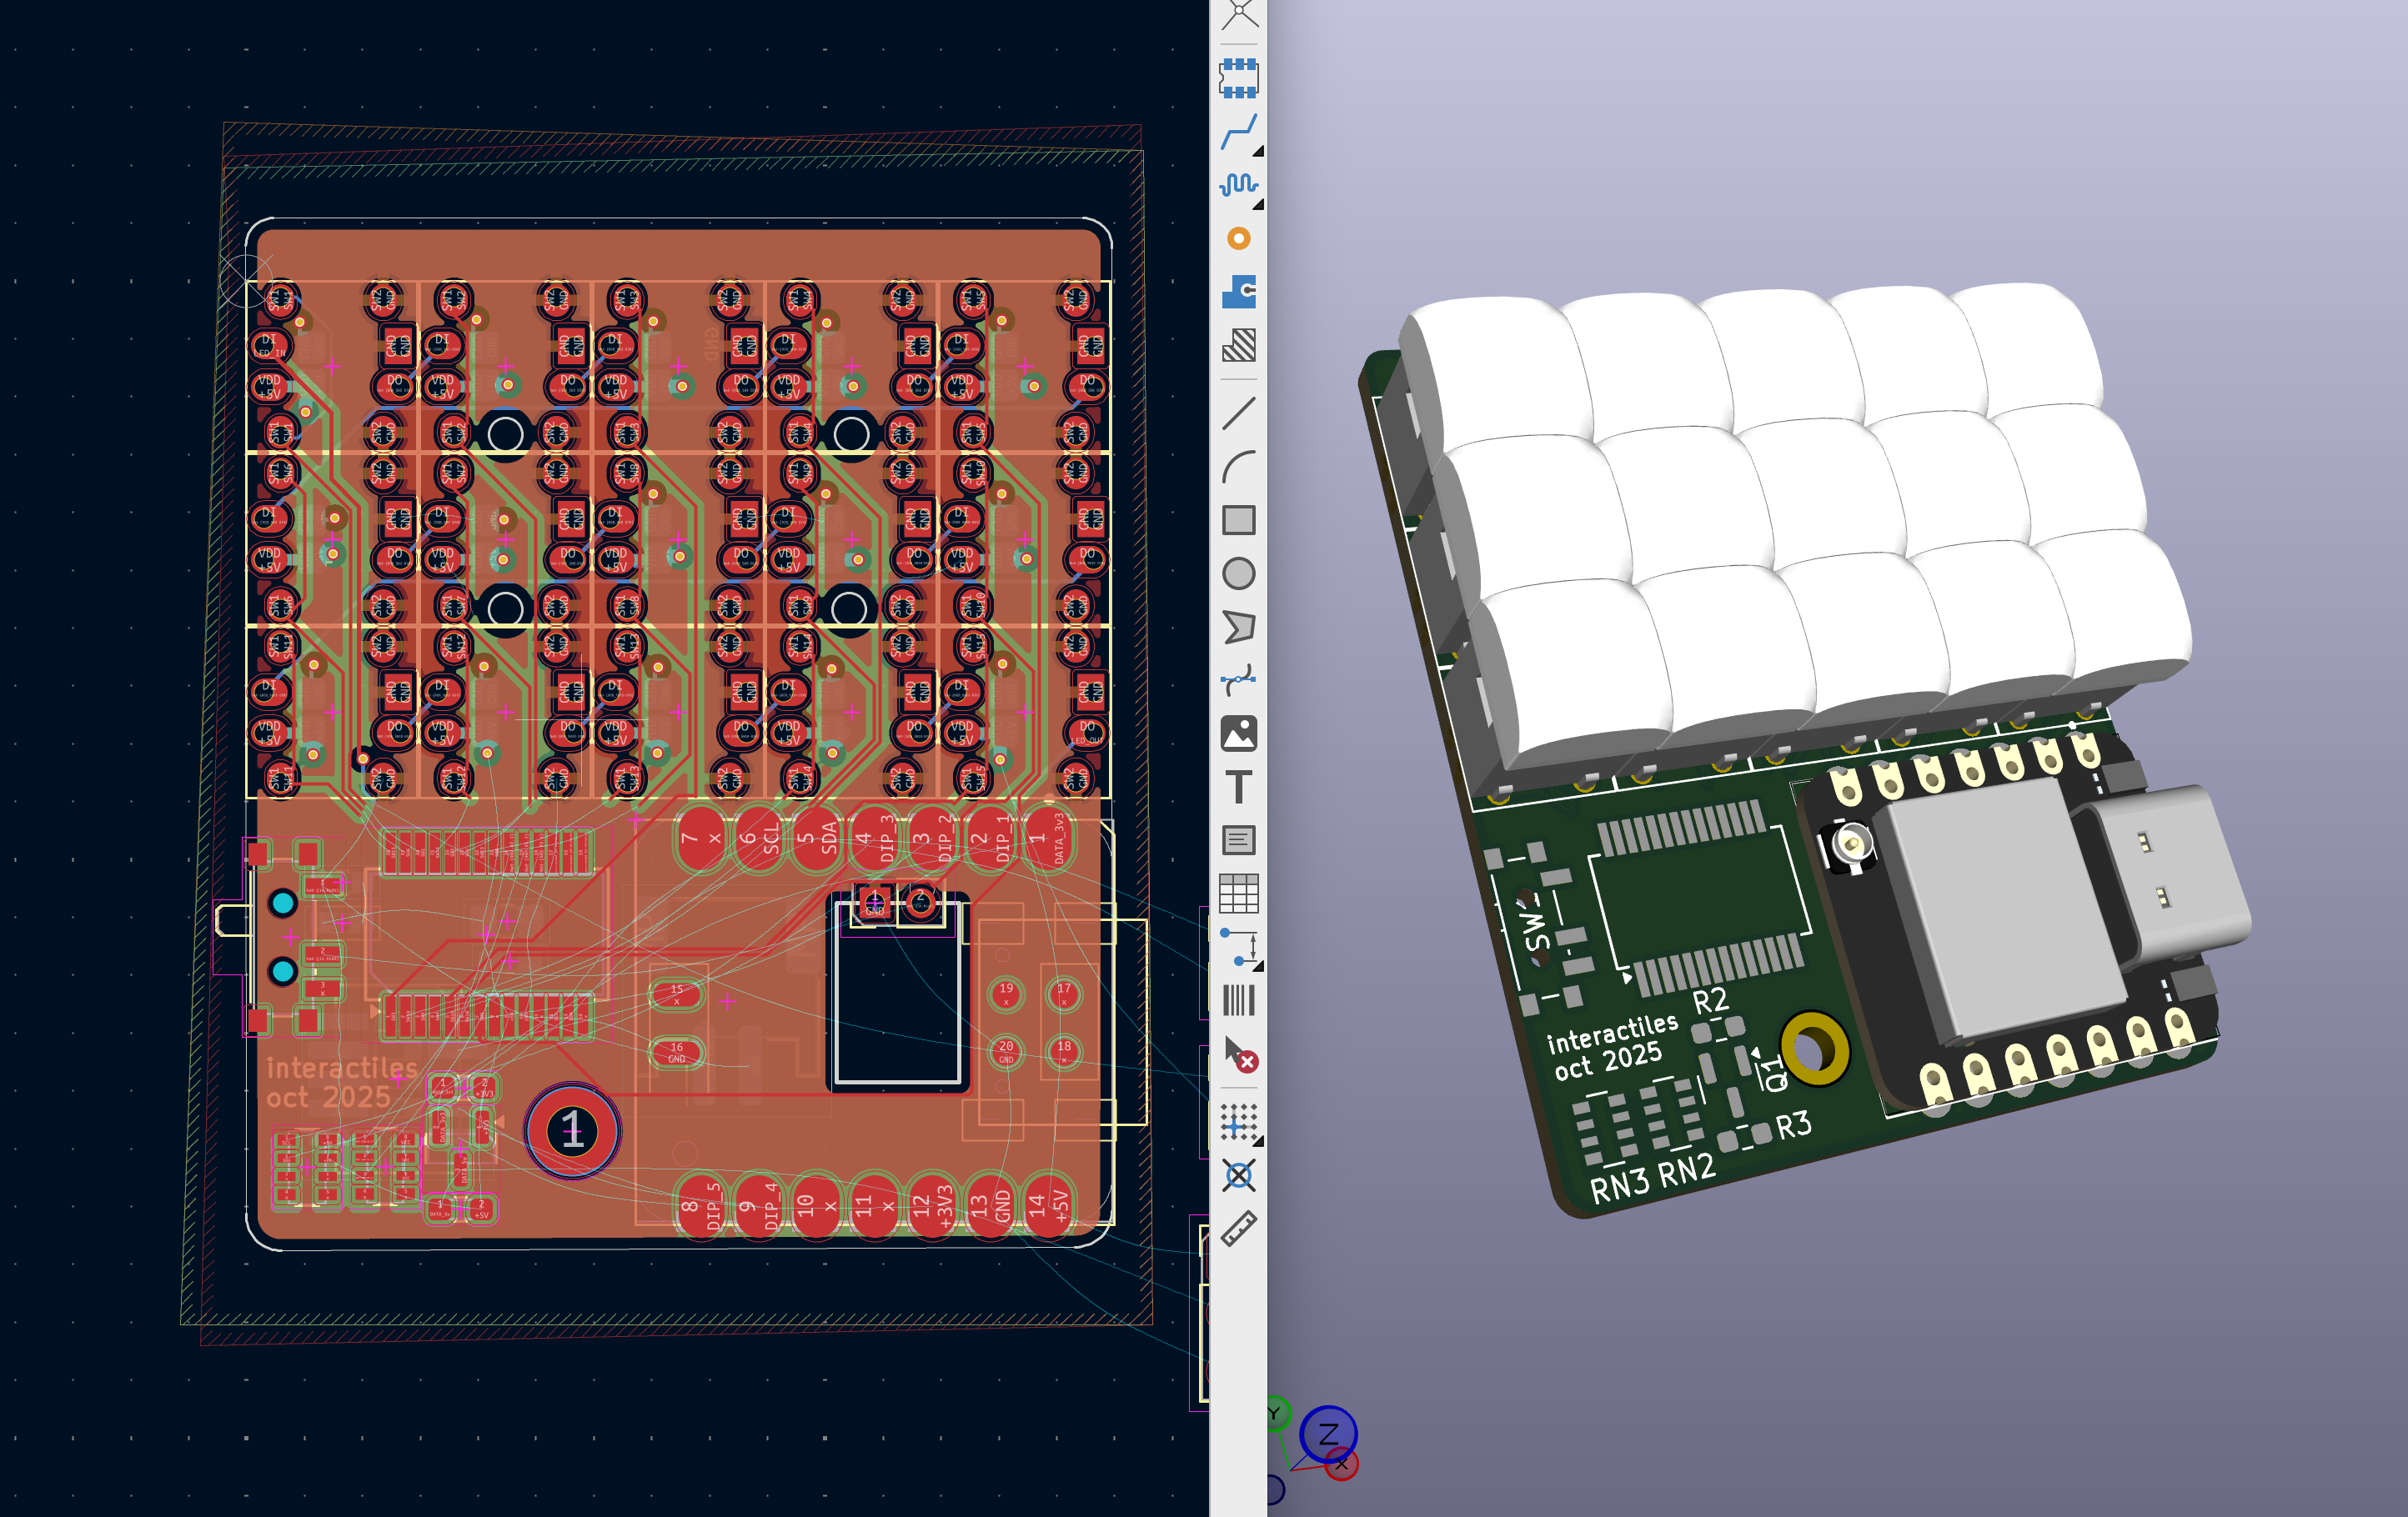
Task: Open the Add Dimension tool group
Action: point(1238,948)
